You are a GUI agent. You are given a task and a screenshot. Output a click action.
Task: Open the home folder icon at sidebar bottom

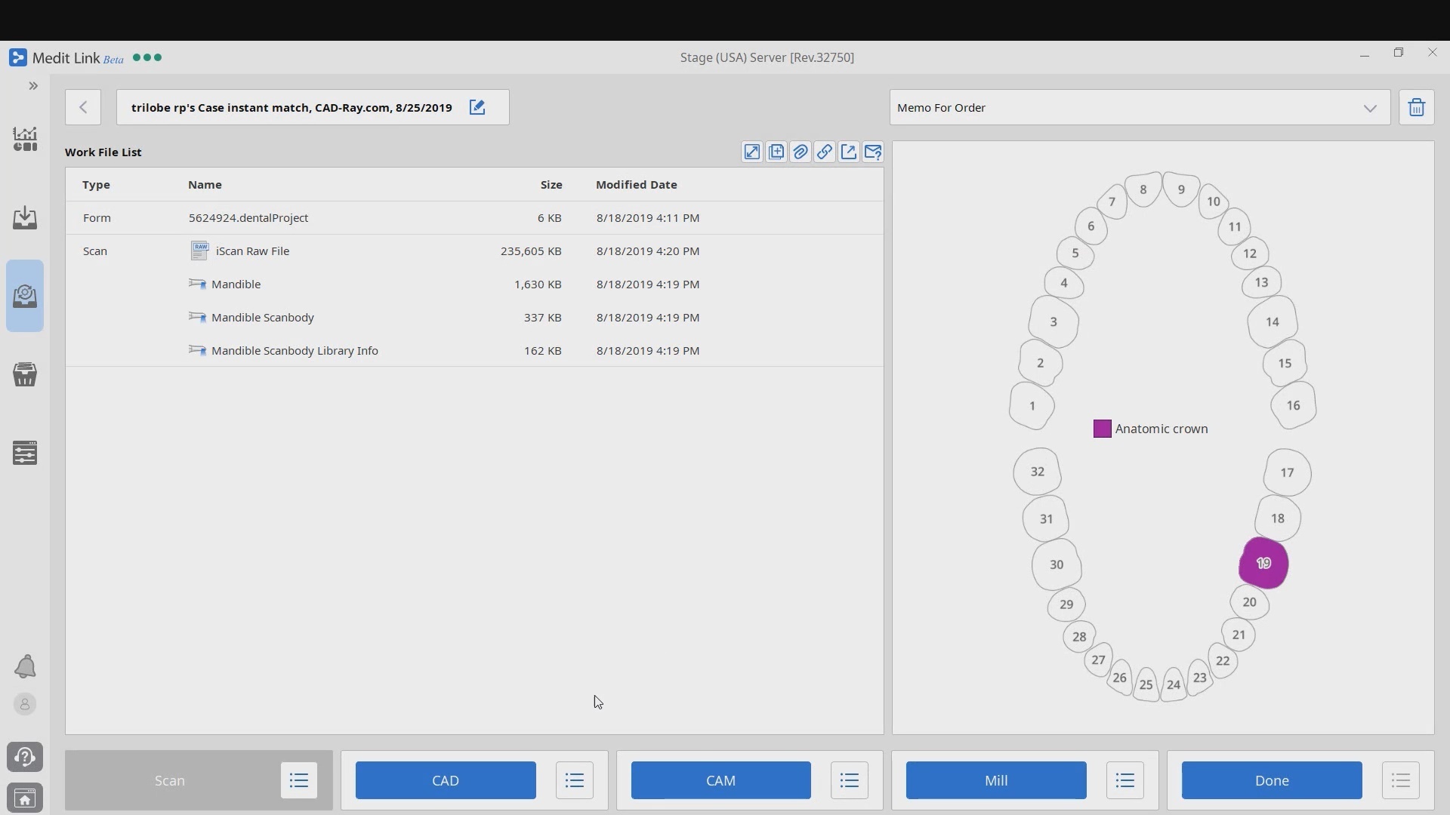(x=25, y=798)
